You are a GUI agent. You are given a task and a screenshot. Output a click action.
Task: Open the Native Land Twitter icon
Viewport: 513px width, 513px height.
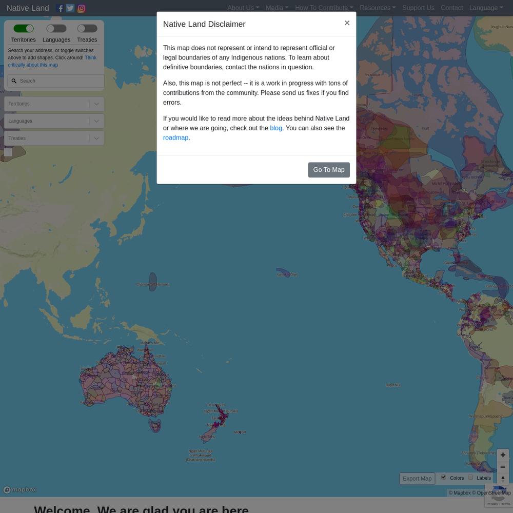[70, 8]
